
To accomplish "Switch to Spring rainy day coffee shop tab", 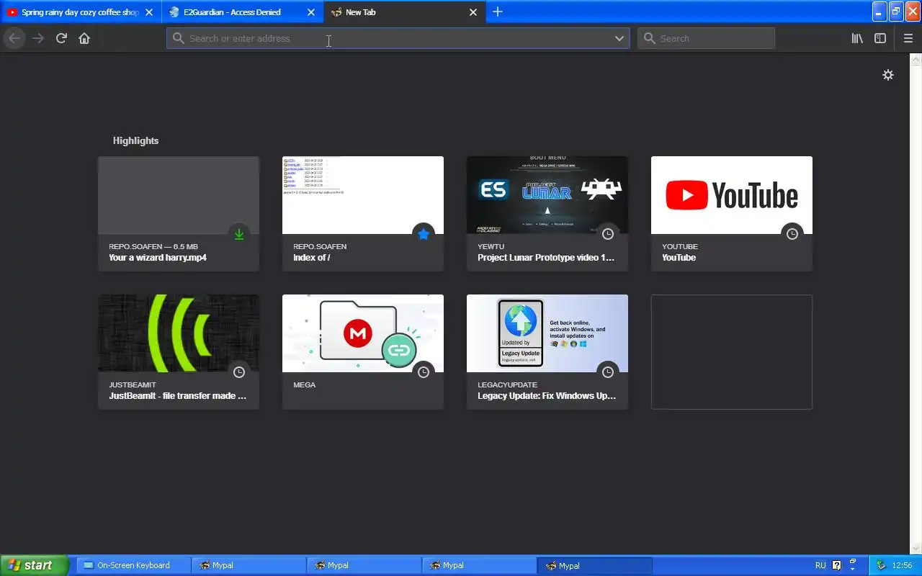I will point(80,12).
